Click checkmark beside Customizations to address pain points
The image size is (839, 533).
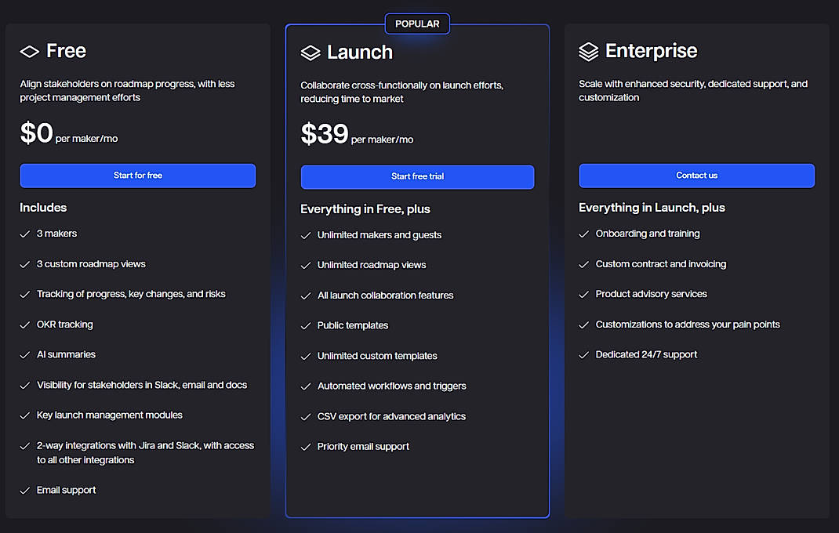tap(583, 325)
